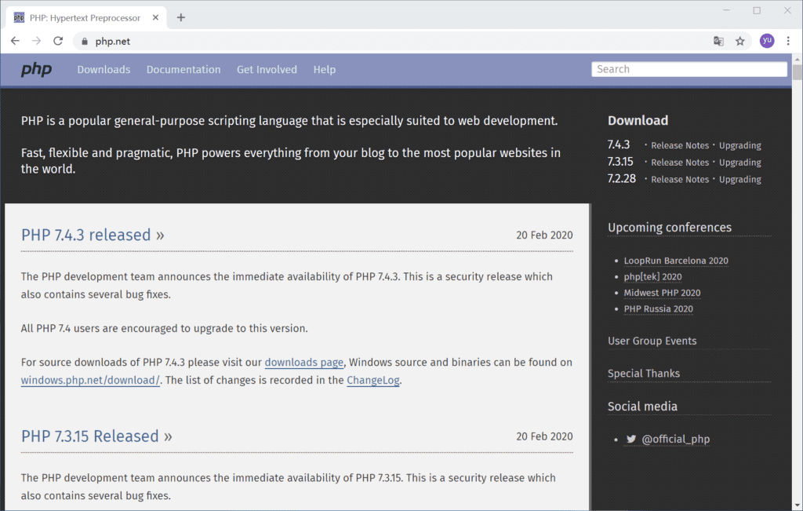Bookmark page with the star icon
This screenshot has height=511, width=803.
[739, 42]
